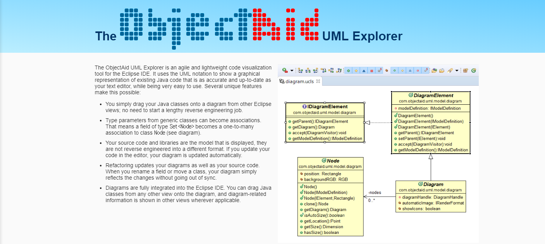Click the class icon beside Node title
The width and height of the screenshot is (545, 244).
point(324,161)
